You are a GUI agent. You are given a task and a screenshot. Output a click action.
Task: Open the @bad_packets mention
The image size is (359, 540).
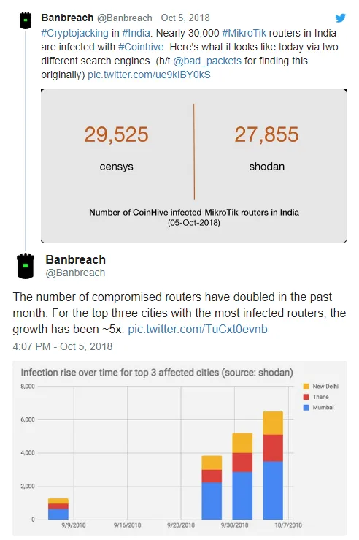(207, 61)
